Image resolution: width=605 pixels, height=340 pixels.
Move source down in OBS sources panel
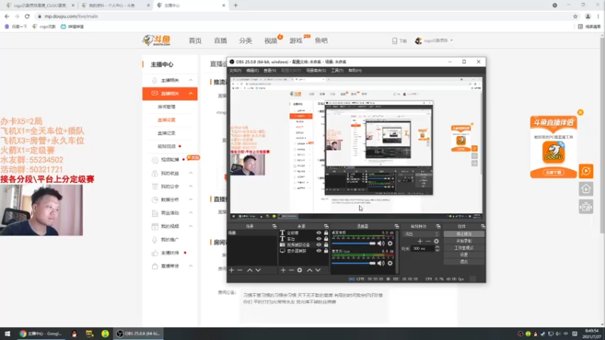pyautogui.click(x=318, y=270)
